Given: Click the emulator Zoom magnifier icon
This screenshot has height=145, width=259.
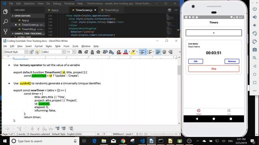Looking at the screenshot, I should (255, 58).
